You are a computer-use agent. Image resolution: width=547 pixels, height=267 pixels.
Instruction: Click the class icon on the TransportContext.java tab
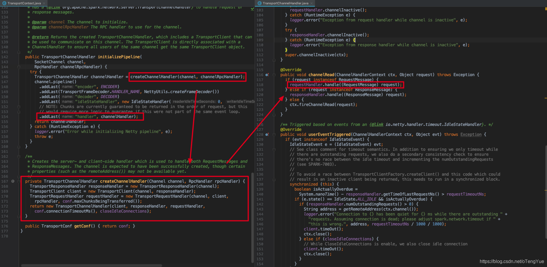click(x=4, y=3)
